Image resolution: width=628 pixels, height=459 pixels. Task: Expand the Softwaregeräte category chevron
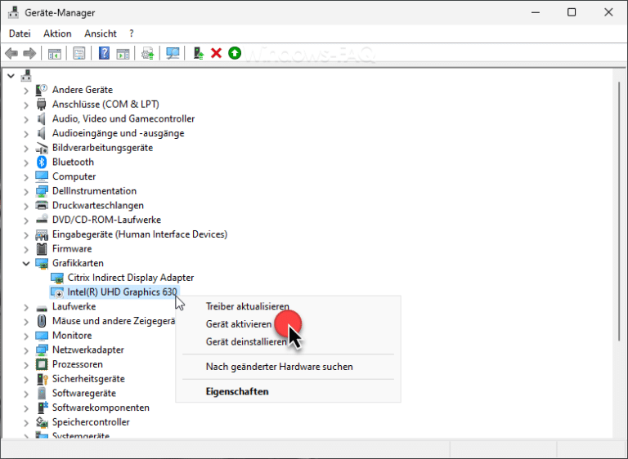click(26, 393)
